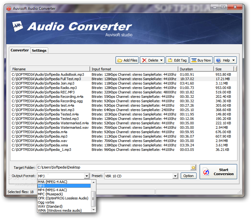251x219 pixels.
Task: Choose MP3 in the format list
Action: [x=64, y=186]
